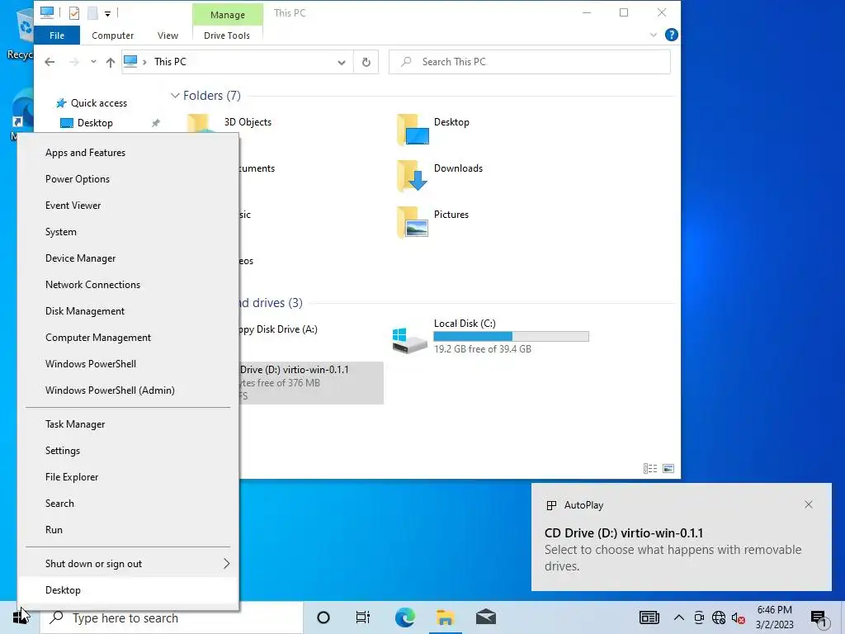Expand the ribbon with the chevron
Image resolution: width=845 pixels, height=634 pixels.
click(654, 35)
